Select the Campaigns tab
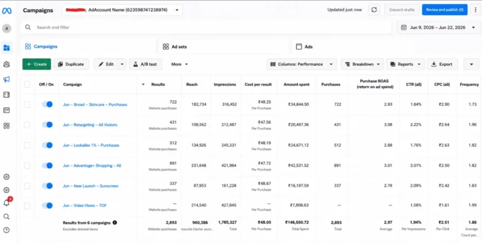 click(x=88, y=46)
